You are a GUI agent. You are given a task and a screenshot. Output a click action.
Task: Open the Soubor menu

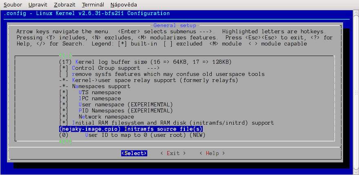[13, 4]
